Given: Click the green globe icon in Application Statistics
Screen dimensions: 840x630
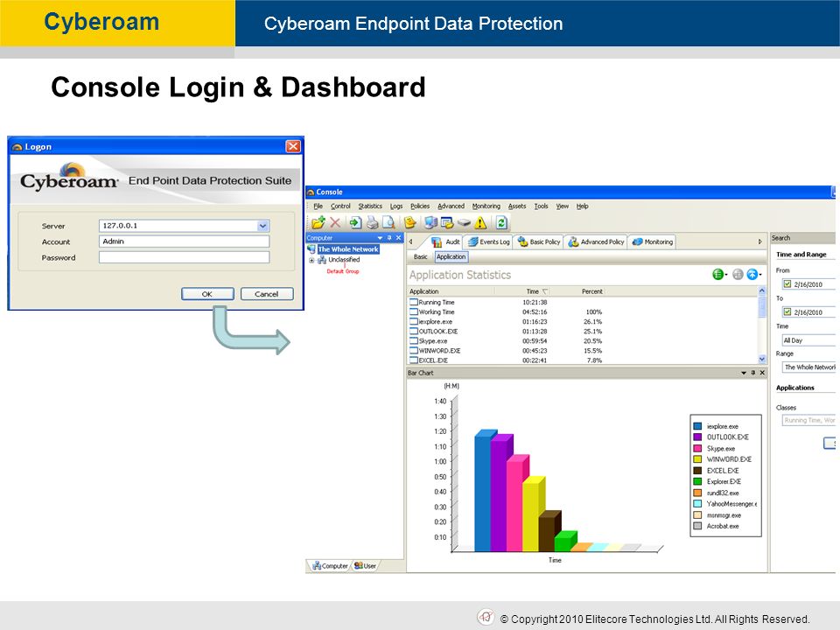Looking at the screenshot, I should [x=717, y=274].
